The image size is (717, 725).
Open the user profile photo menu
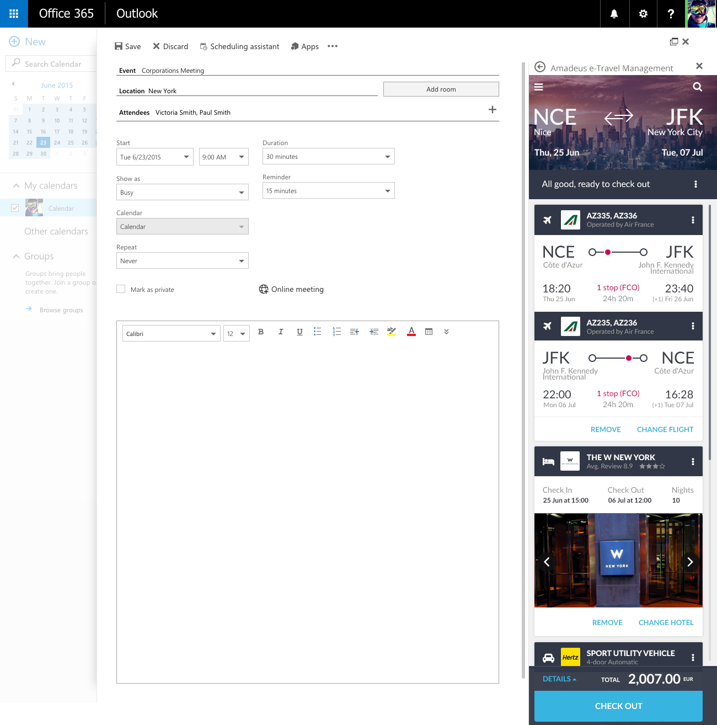700,14
